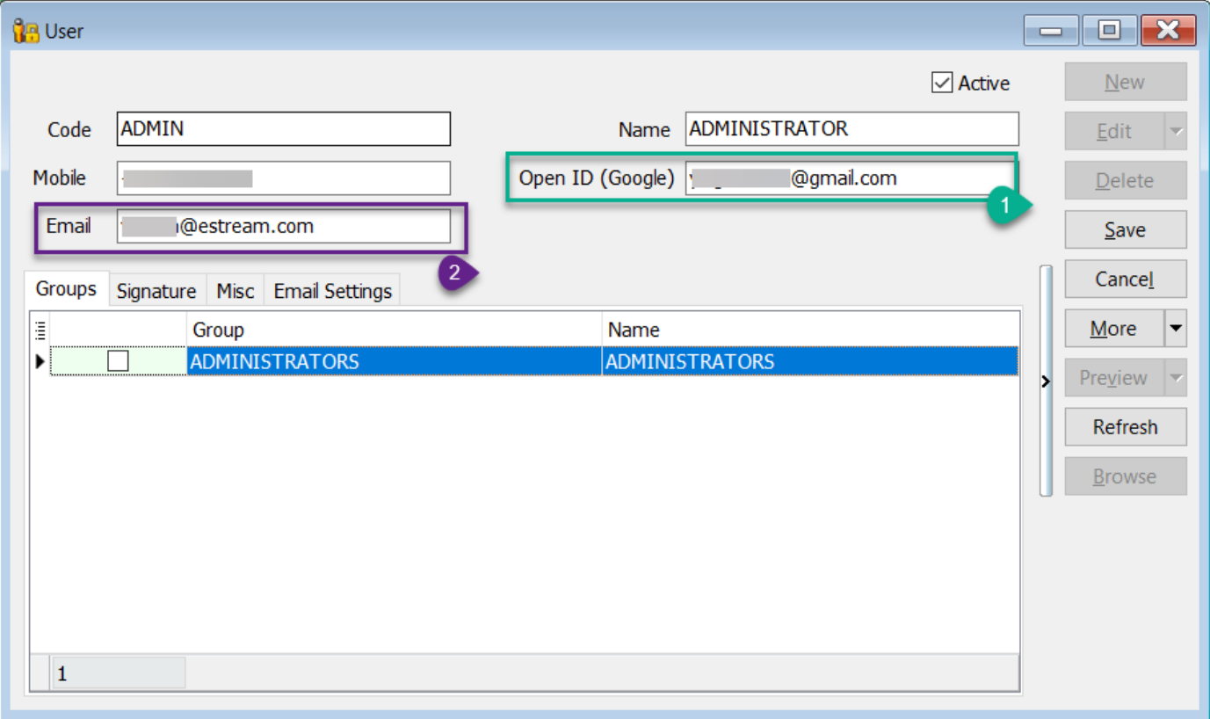The image size is (1210, 719).
Task: Select the Misc tab
Action: 235,291
